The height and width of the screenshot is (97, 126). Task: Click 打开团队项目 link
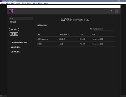15,52
